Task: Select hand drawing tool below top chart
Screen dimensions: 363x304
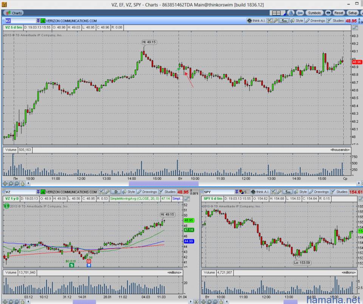Action: (x=22, y=184)
